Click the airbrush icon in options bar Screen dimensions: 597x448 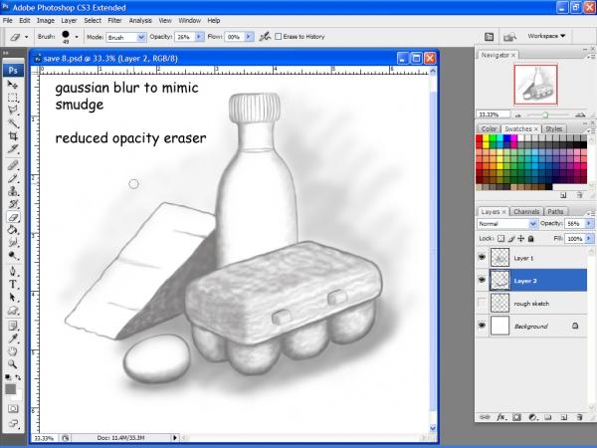click(265, 37)
